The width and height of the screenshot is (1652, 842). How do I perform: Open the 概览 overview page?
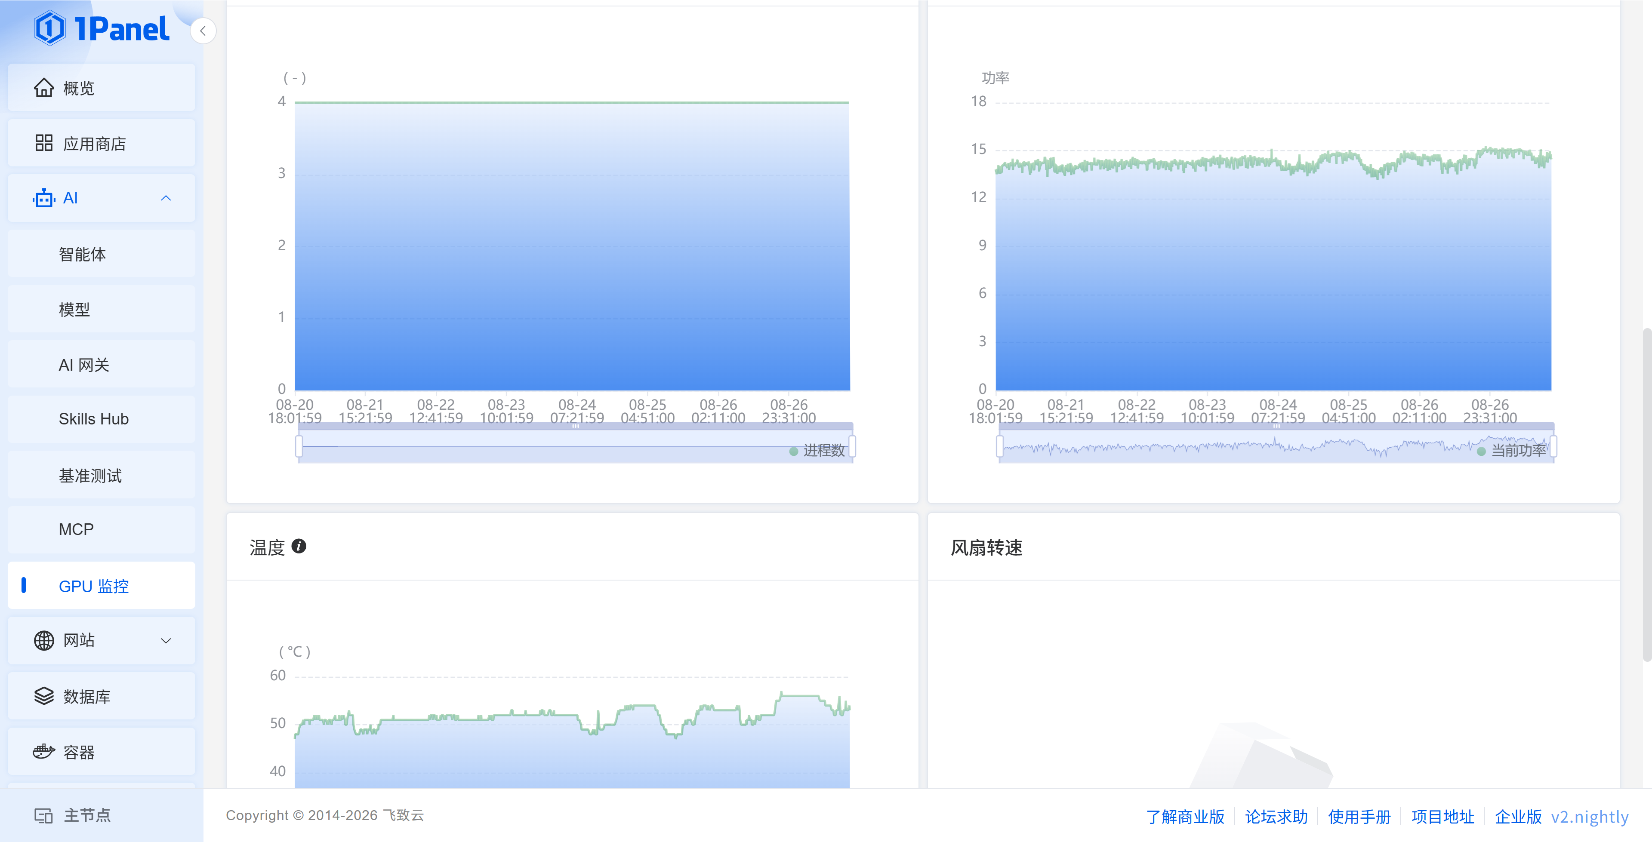click(x=102, y=88)
